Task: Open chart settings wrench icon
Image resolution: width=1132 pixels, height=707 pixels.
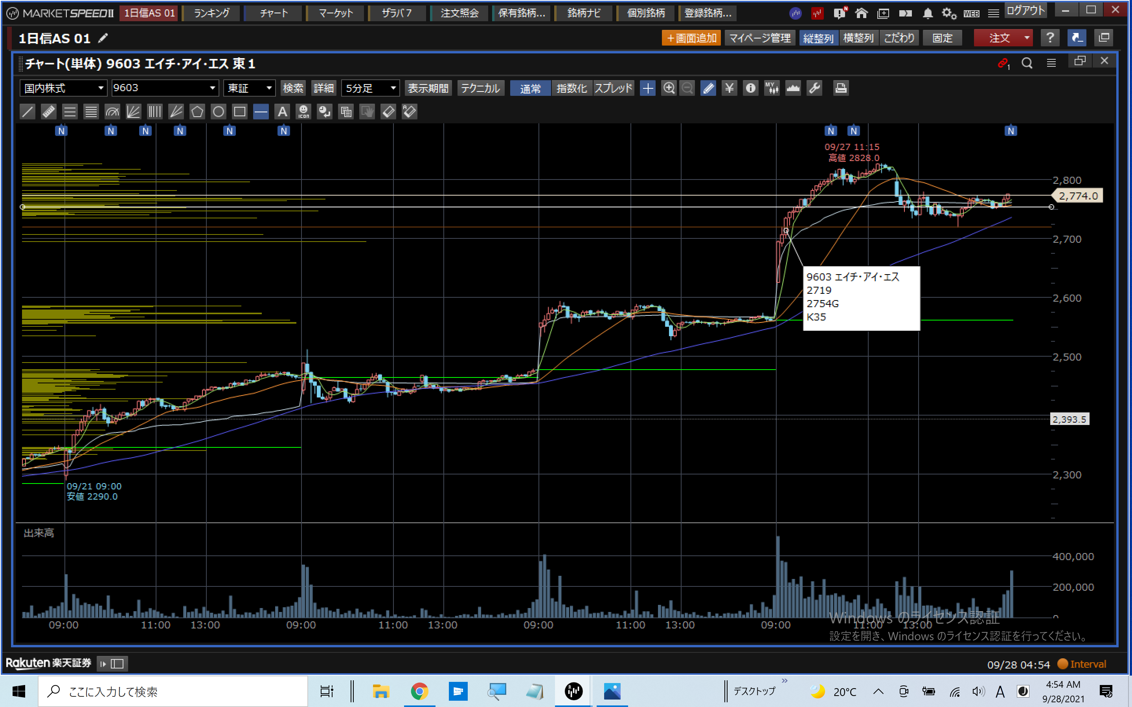Action: coord(814,88)
